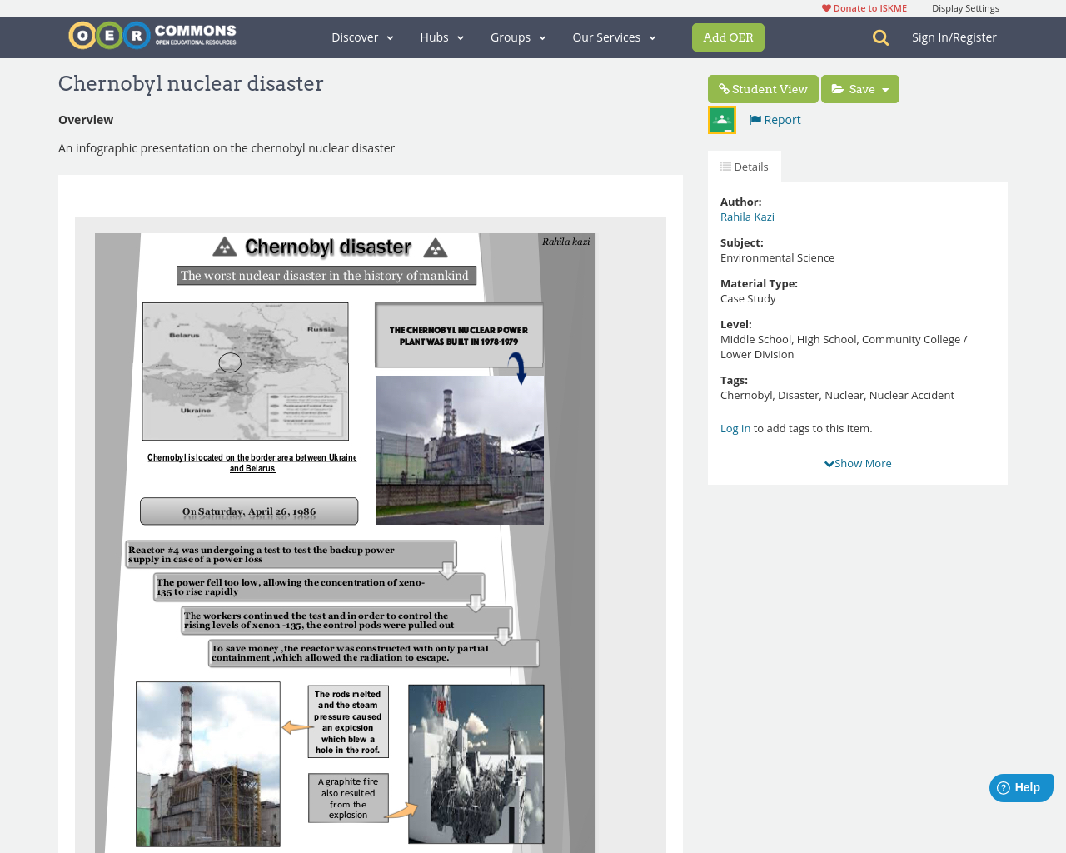Click the heart Donate to ISKME link

point(864,8)
